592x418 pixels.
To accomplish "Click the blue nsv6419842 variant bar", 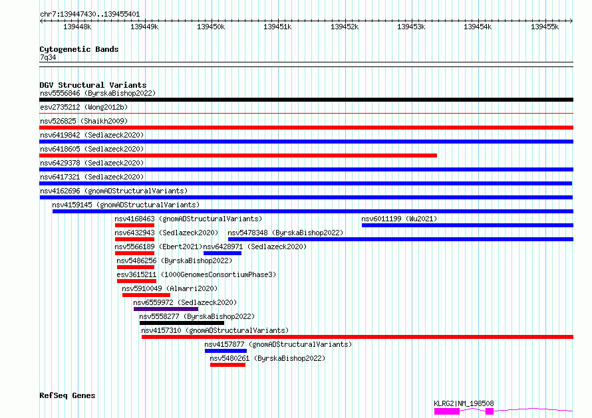I will [306, 142].
